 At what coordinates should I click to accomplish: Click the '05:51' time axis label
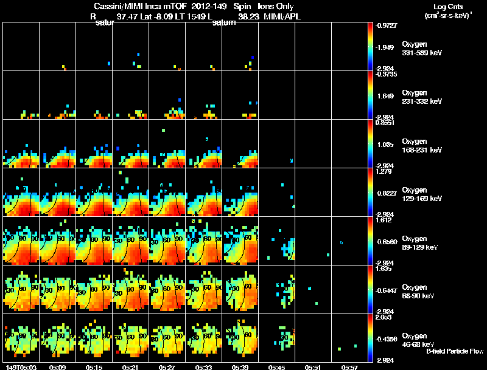pos(313,368)
